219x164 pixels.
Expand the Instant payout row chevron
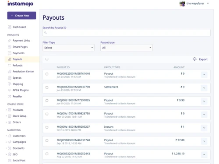204,128
